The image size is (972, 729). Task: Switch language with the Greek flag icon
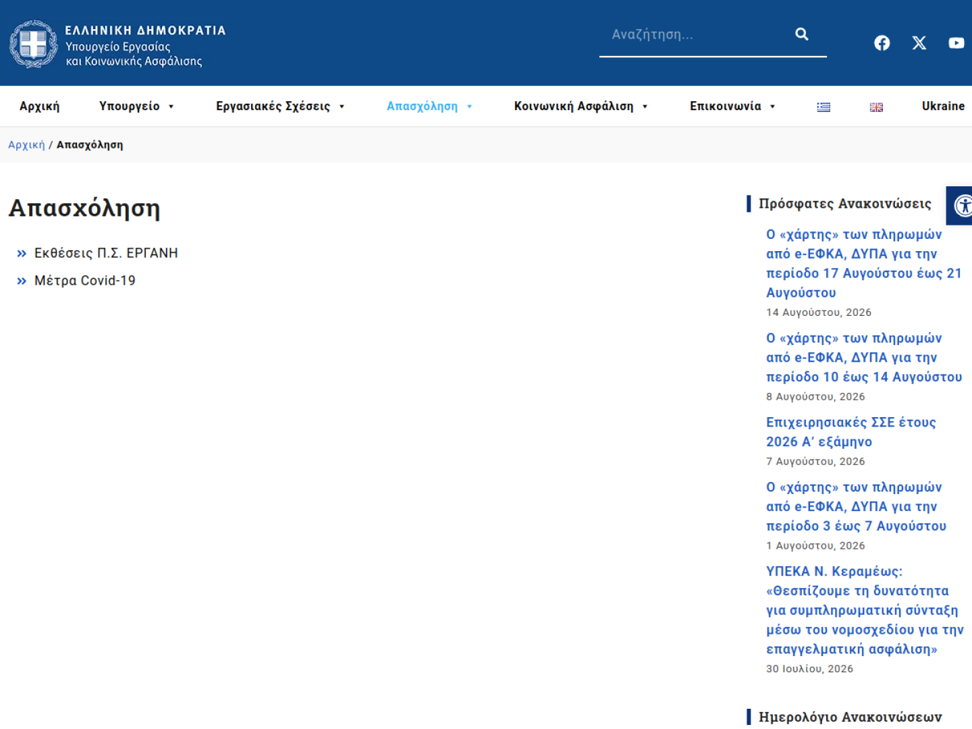pyautogui.click(x=823, y=107)
